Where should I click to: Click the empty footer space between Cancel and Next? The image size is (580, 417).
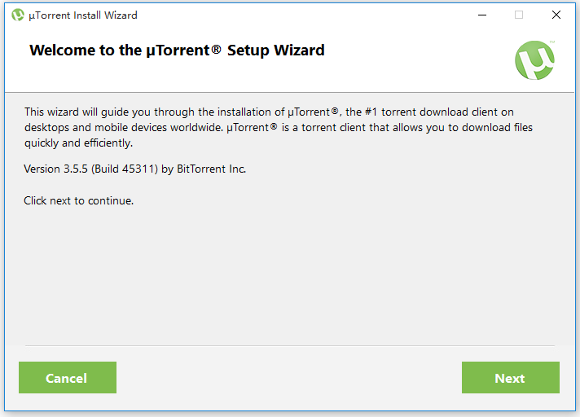click(289, 378)
